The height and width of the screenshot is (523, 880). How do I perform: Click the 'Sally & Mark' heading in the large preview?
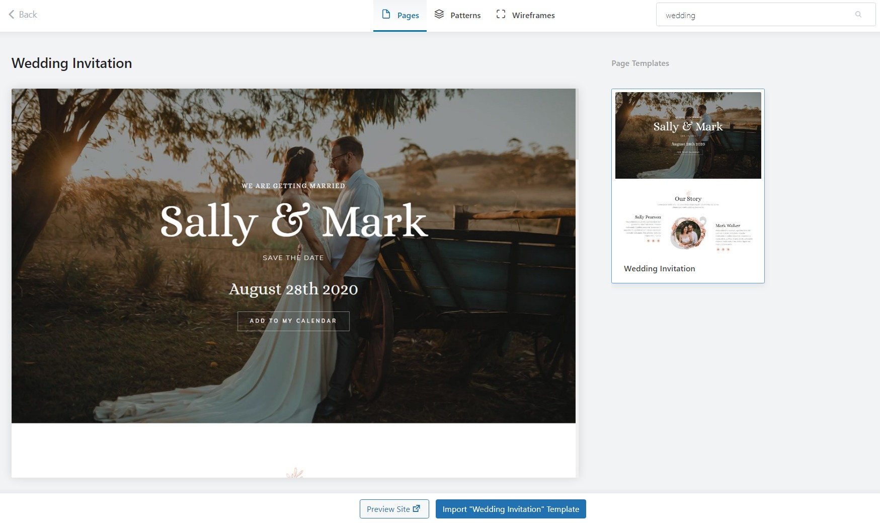[294, 221]
